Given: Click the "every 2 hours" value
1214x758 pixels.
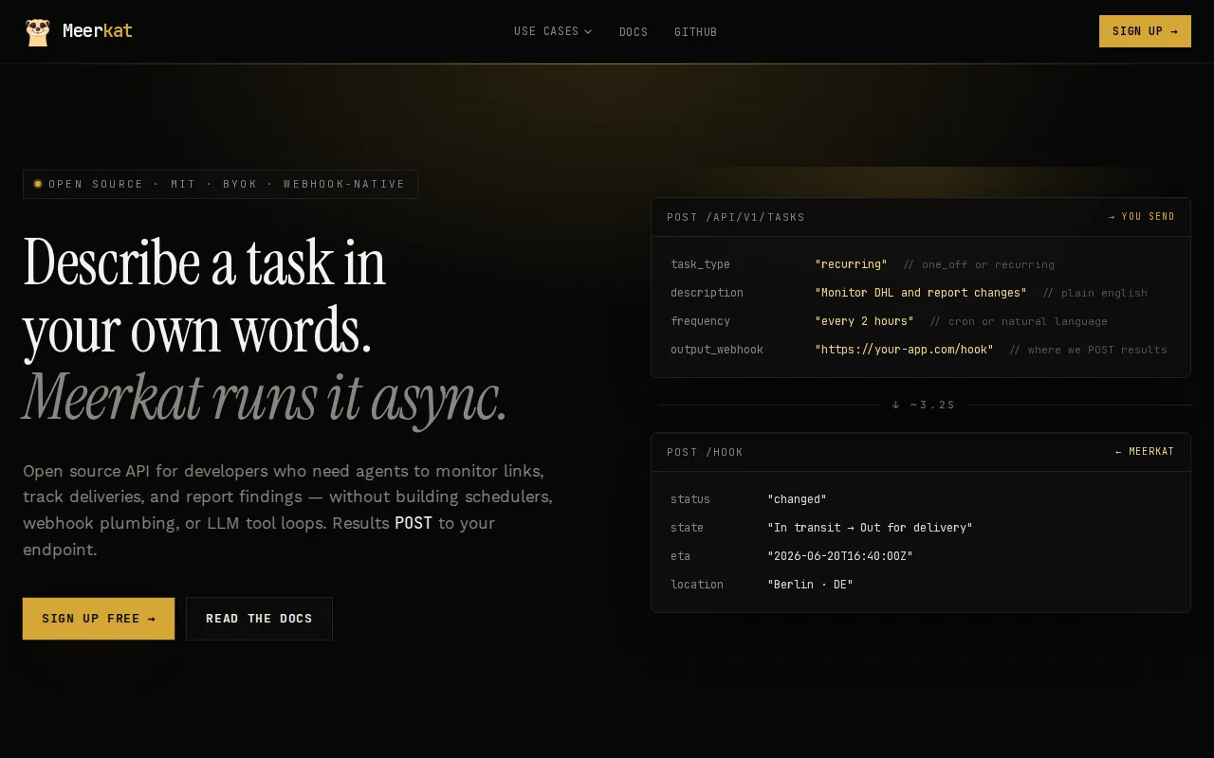Looking at the screenshot, I should pyautogui.click(x=864, y=321).
